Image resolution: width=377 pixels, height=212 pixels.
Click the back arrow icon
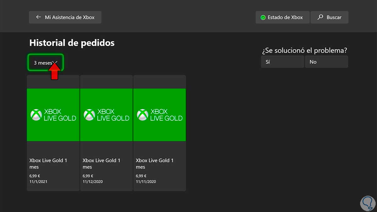[38, 17]
